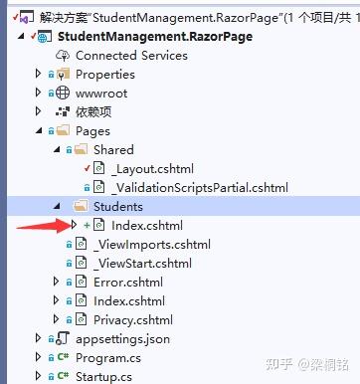The width and height of the screenshot is (360, 384).
Task: Click the Students folder icon
Action: pyautogui.click(x=81, y=206)
